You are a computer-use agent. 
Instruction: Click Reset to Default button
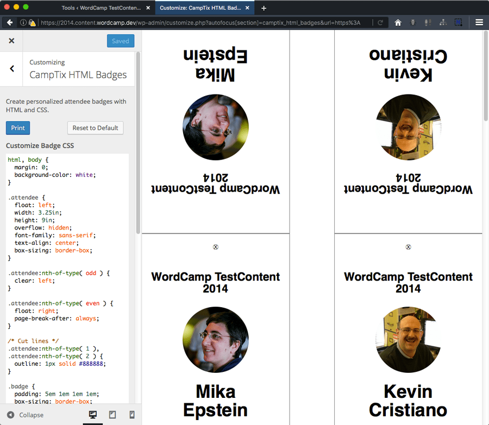[x=95, y=128]
